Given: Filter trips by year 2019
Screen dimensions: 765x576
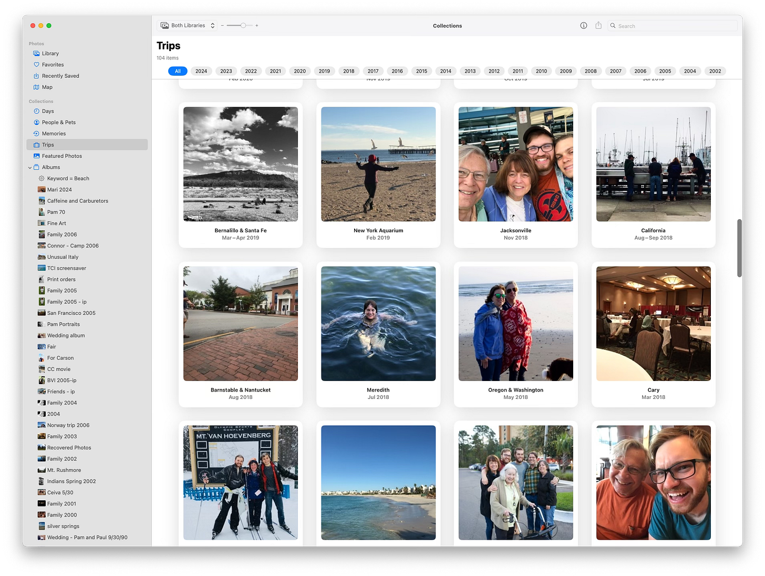Looking at the screenshot, I should pos(324,71).
